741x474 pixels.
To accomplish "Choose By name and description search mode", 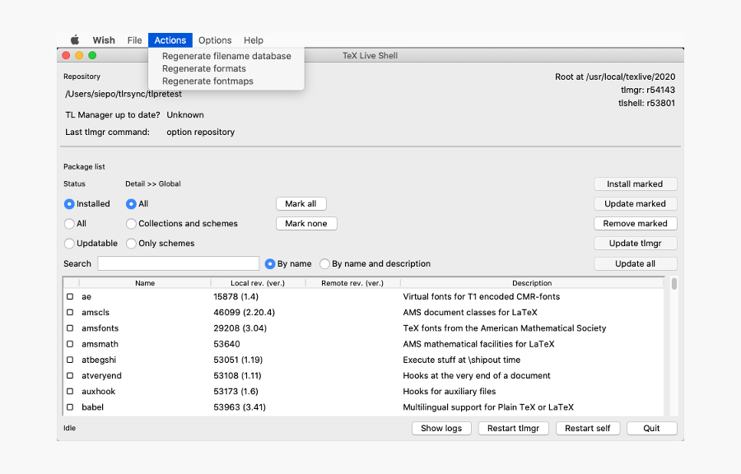I will (324, 264).
